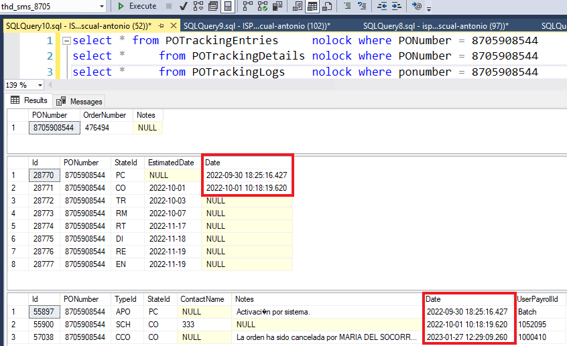Select the cell with Id 28770
This screenshot has height=346, width=567.
(x=44, y=175)
